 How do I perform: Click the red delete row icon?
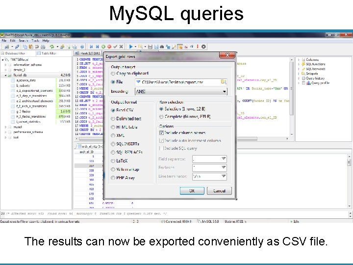point(109,47)
